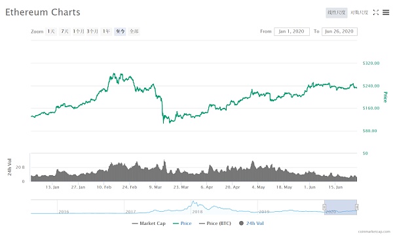Click the To date field
Image resolution: width=393 pixels, height=238 pixels.
click(x=339, y=31)
